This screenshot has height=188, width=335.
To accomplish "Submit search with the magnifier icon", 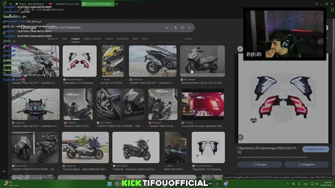I will (189, 28).
